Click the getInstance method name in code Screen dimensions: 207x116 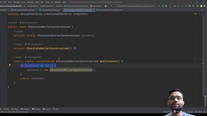(108, 61)
